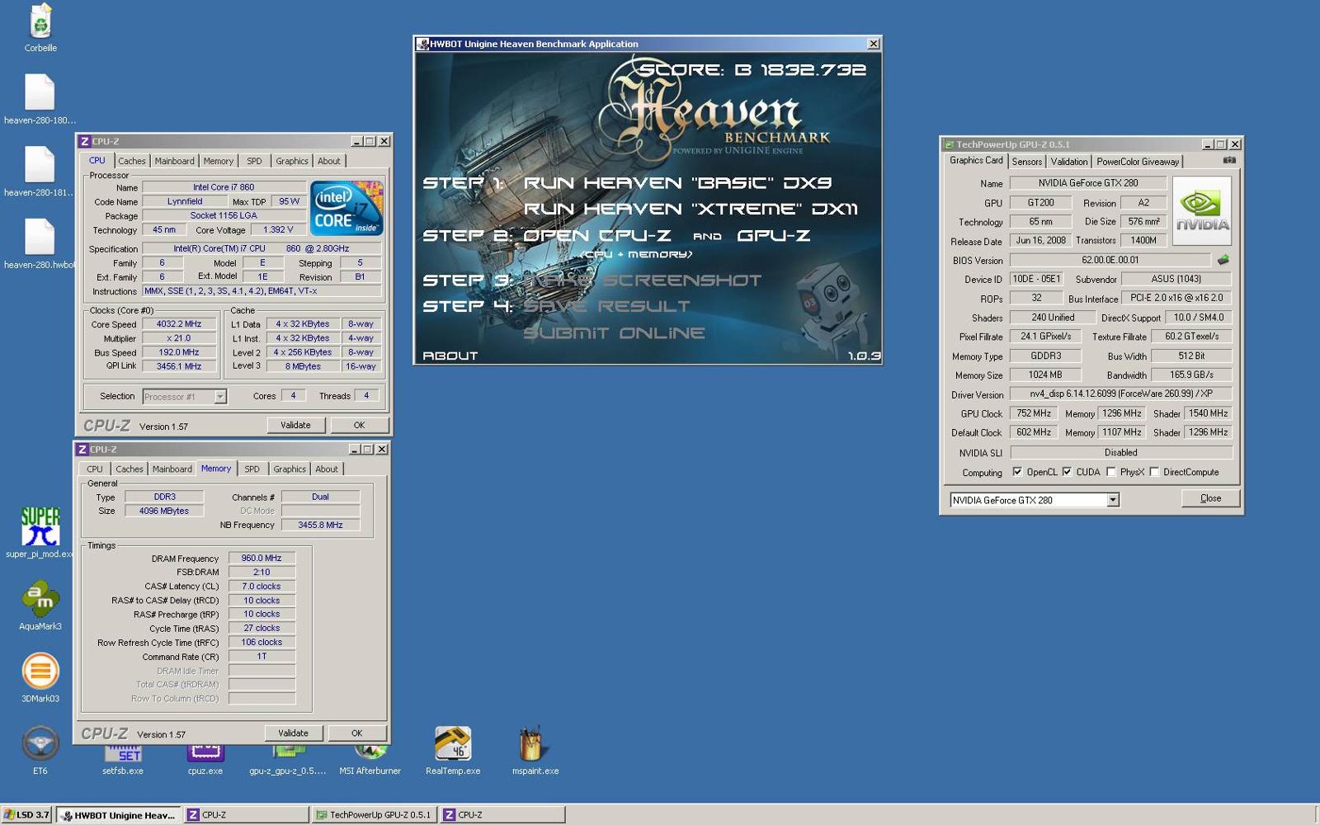This screenshot has height=825, width=1320.
Task: Click the Name field NVIDIA GeForce GTX 280
Action: tap(1088, 183)
